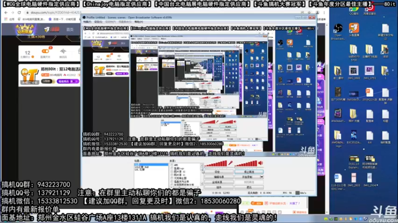The height and width of the screenshot is (223, 398).
Task: Select the 老二素材 desktop folder
Action: click(338, 73)
